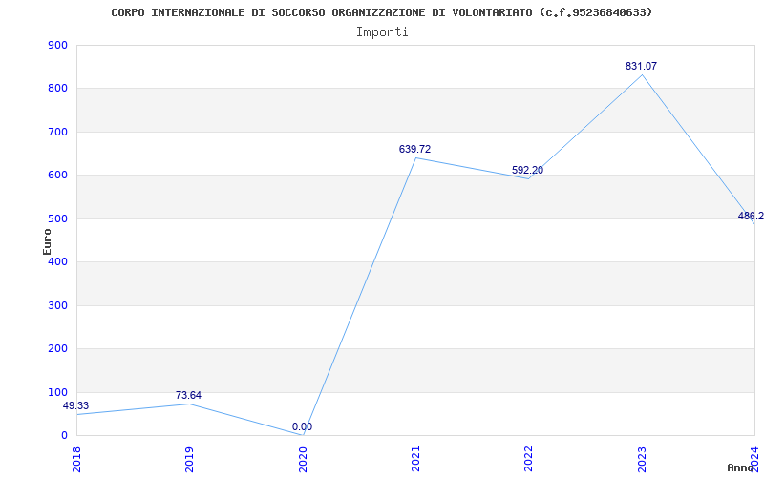Click the 'Anno' x-axis title

click(x=740, y=467)
